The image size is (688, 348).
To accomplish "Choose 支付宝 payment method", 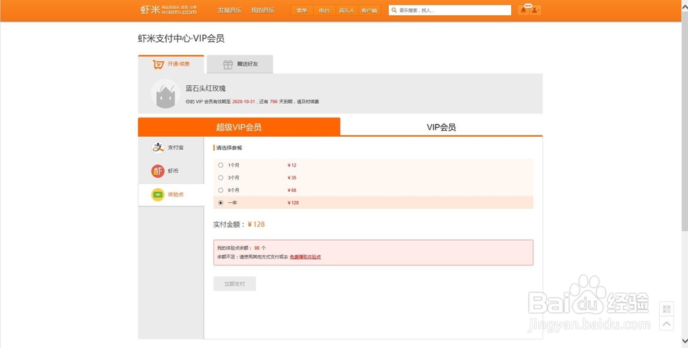I will 171,148.
